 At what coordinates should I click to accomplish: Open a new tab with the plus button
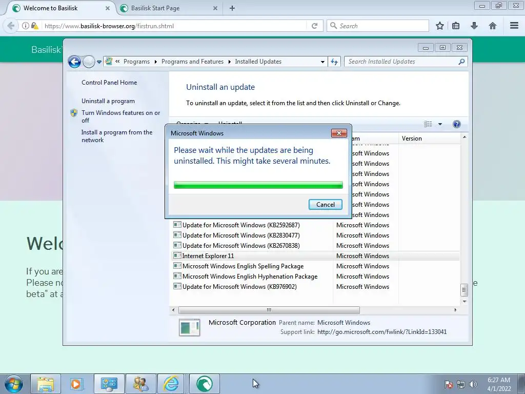[232, 8]
